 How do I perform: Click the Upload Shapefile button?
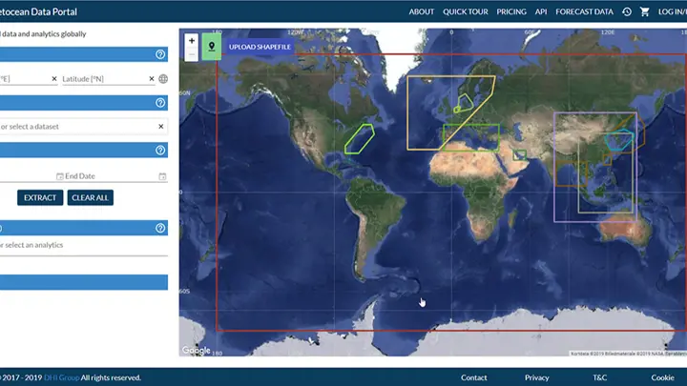coord(260,46)
